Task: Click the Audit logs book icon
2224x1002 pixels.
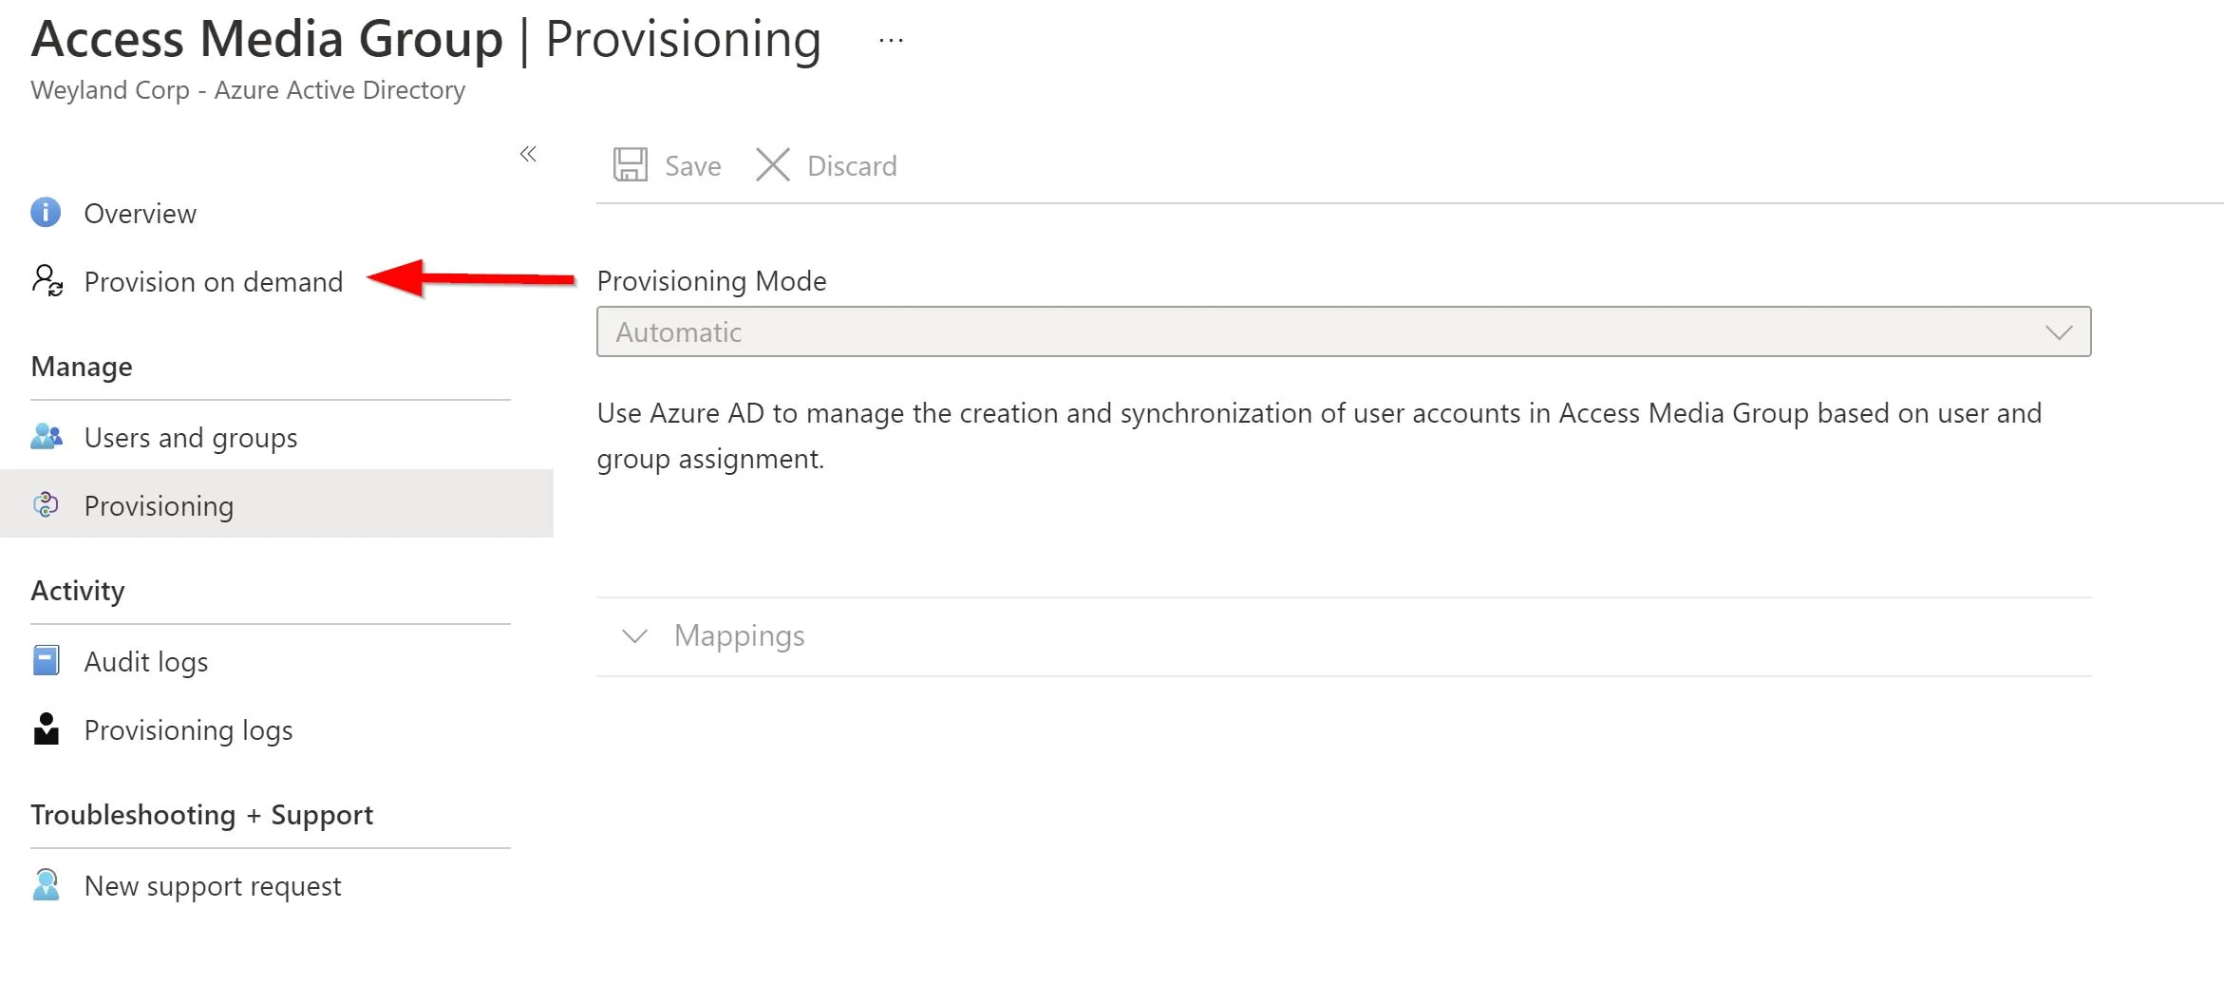Action: (46, 660)
